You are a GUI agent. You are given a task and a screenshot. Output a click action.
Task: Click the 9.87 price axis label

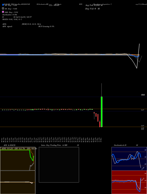(143, 110)
